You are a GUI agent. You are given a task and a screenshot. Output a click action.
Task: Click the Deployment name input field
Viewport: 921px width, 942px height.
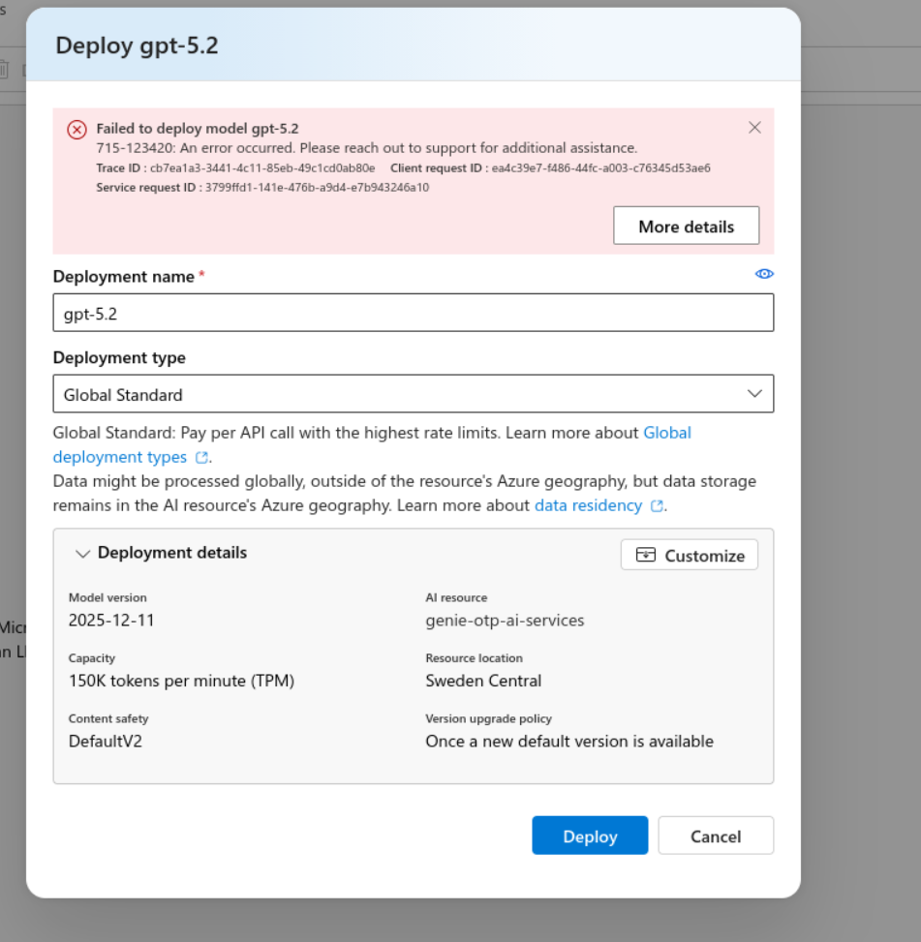414,313
